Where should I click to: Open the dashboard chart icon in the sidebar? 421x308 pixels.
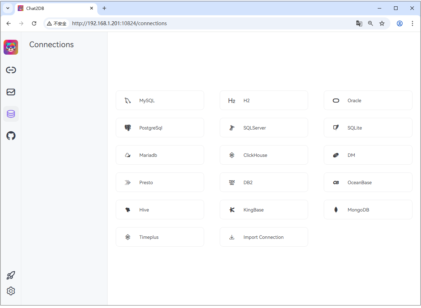[11, 92]
